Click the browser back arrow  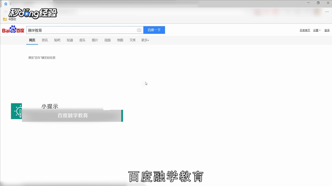tap(6, 12)
